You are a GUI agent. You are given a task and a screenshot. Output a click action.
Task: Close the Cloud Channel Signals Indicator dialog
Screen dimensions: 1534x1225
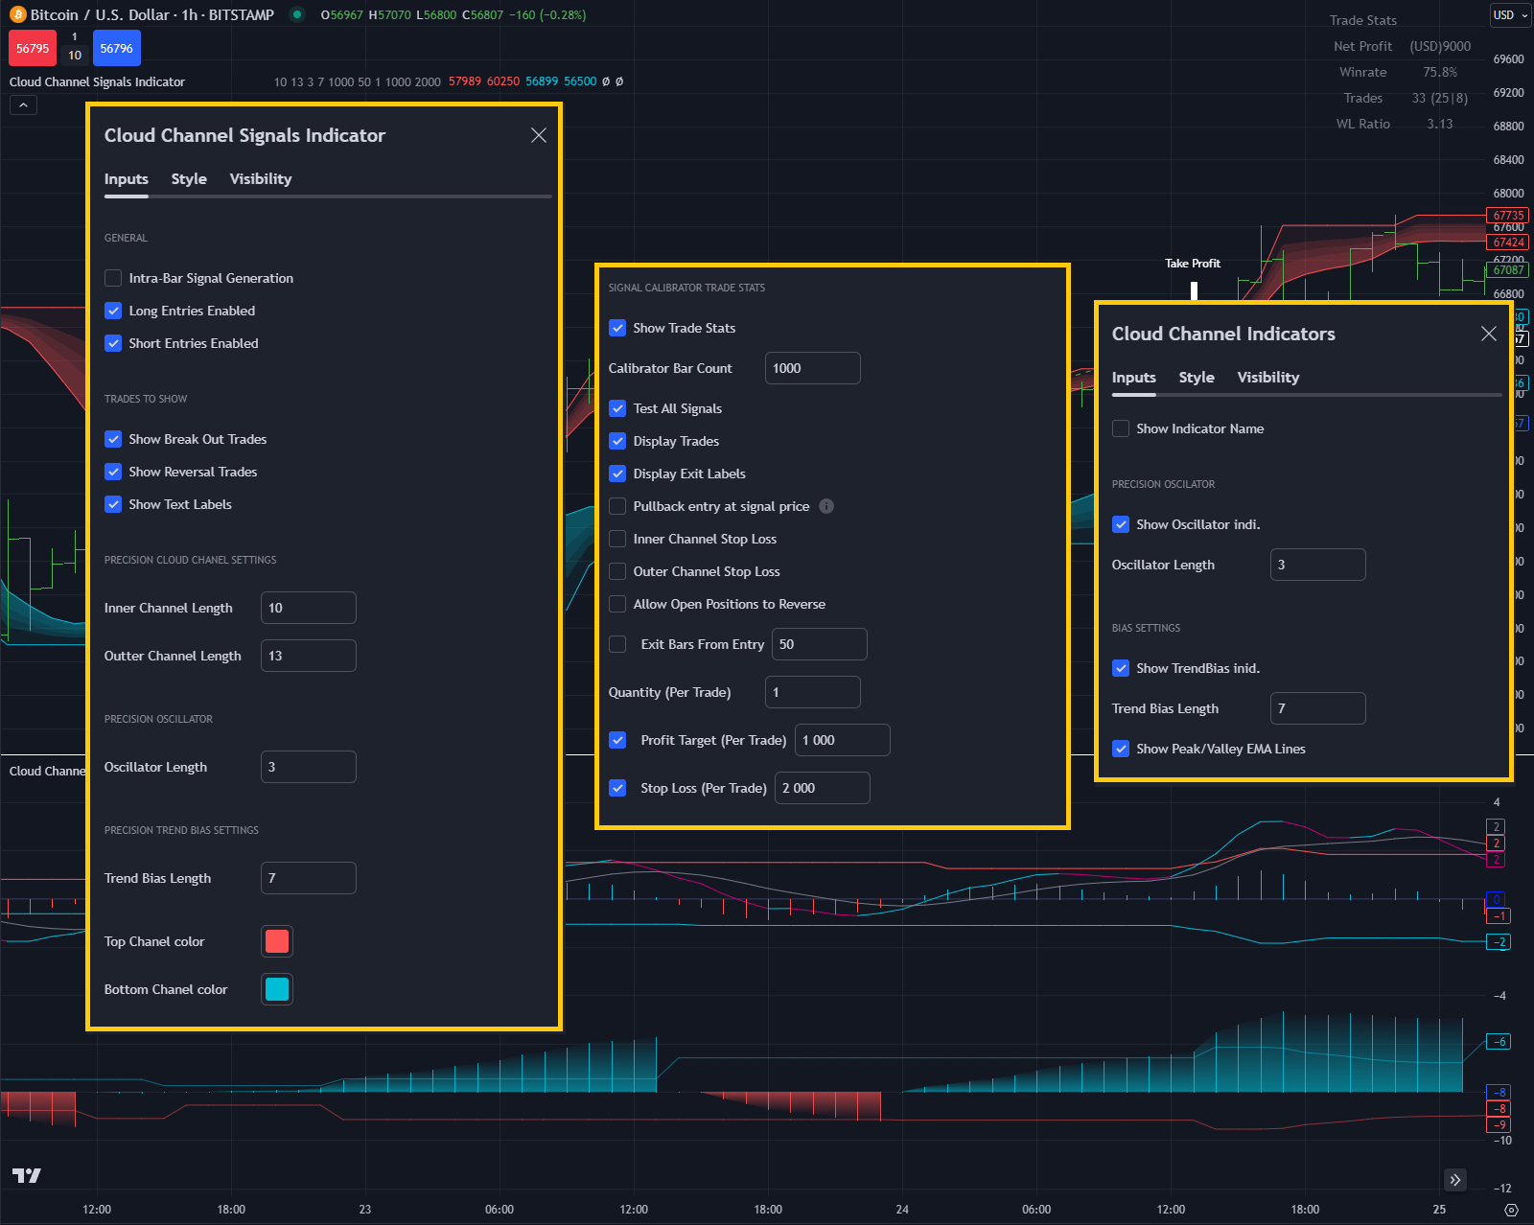(x=539, y=135)
